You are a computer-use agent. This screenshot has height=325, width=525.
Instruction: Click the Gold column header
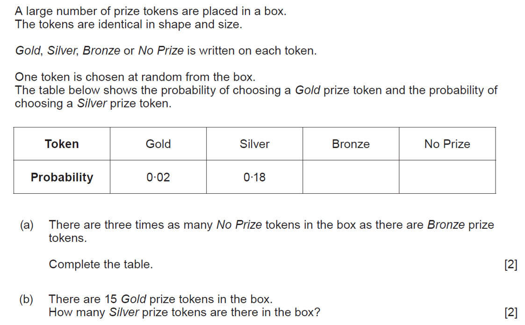tap(158, 144)
